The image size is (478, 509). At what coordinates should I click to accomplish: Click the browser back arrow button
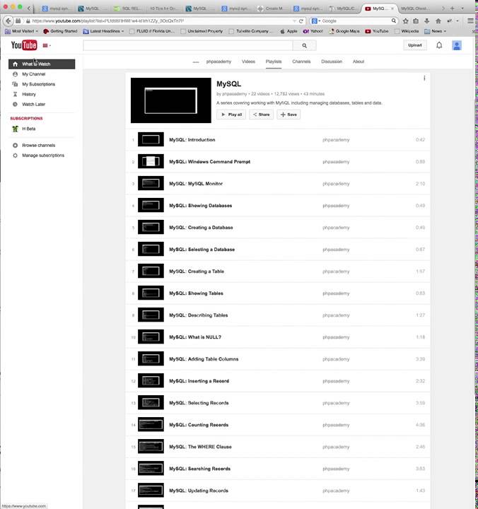[x=8, y=21]
